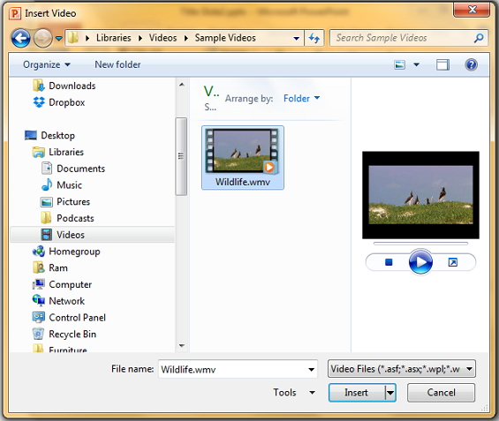
Task: Click the preview seek slider
Action: coord(420,244)
